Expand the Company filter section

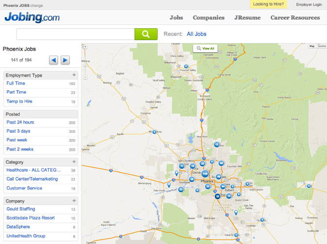(74, 201)
